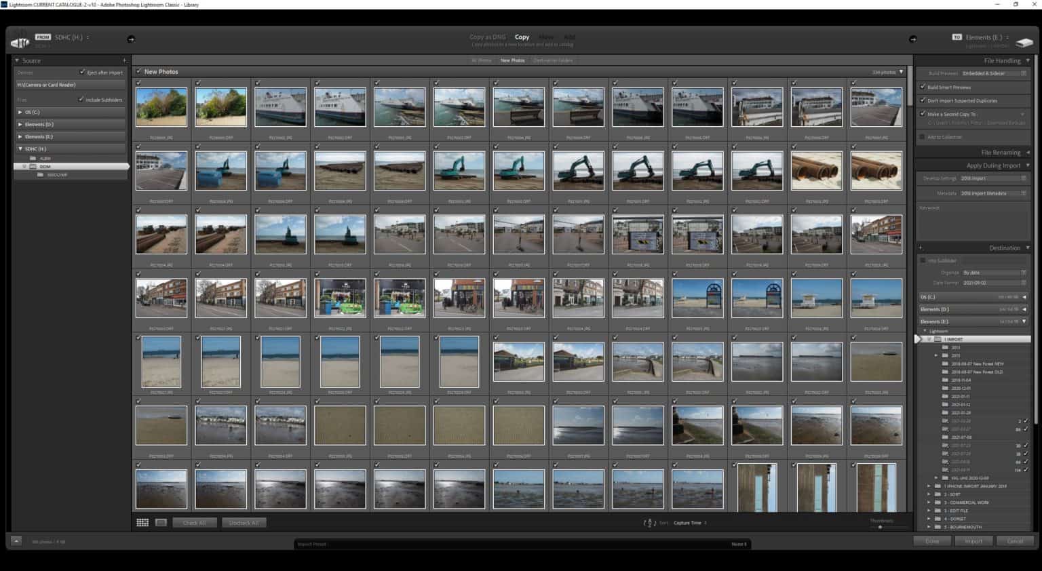The width and height of the screenshot is (1042, 571).
Task: Show Destination Folders tab
Action: click(x=553, y=60)
